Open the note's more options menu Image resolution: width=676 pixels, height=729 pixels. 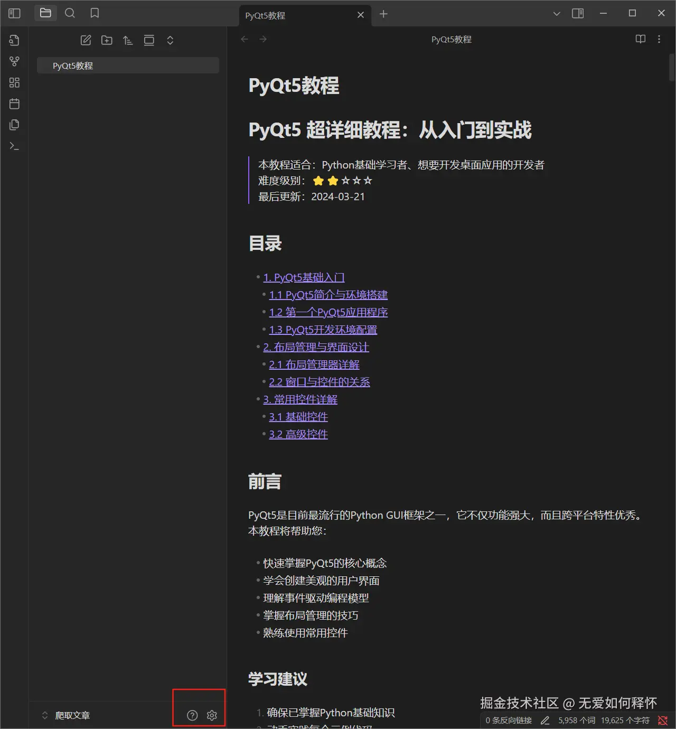(659, 39)
